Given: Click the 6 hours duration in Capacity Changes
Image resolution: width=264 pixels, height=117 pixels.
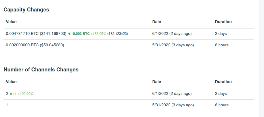Looking at the screenshot, I should pos(222,45).
